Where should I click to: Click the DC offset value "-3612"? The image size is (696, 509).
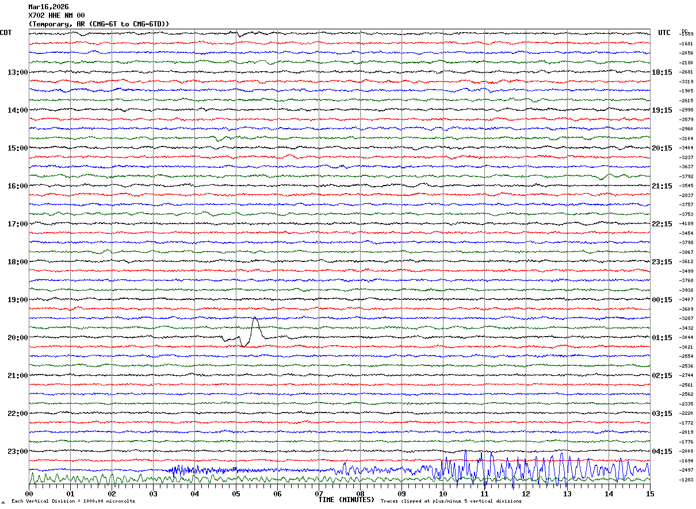pyautogui.click(x=686, y=262)
